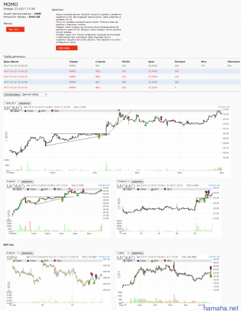Image resolution: width=241 pixels, height=311 pixels.
Task: Click green BUY legend triangle in DAY chart
Action: click(x=152, y=261)
